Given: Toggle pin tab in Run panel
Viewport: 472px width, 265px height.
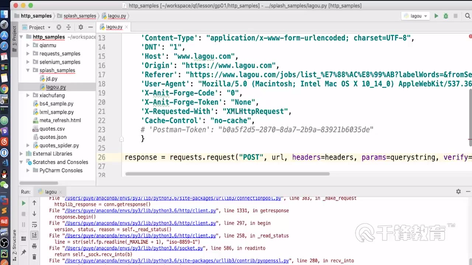Looking at the screenshot, I should pos(24,252).
